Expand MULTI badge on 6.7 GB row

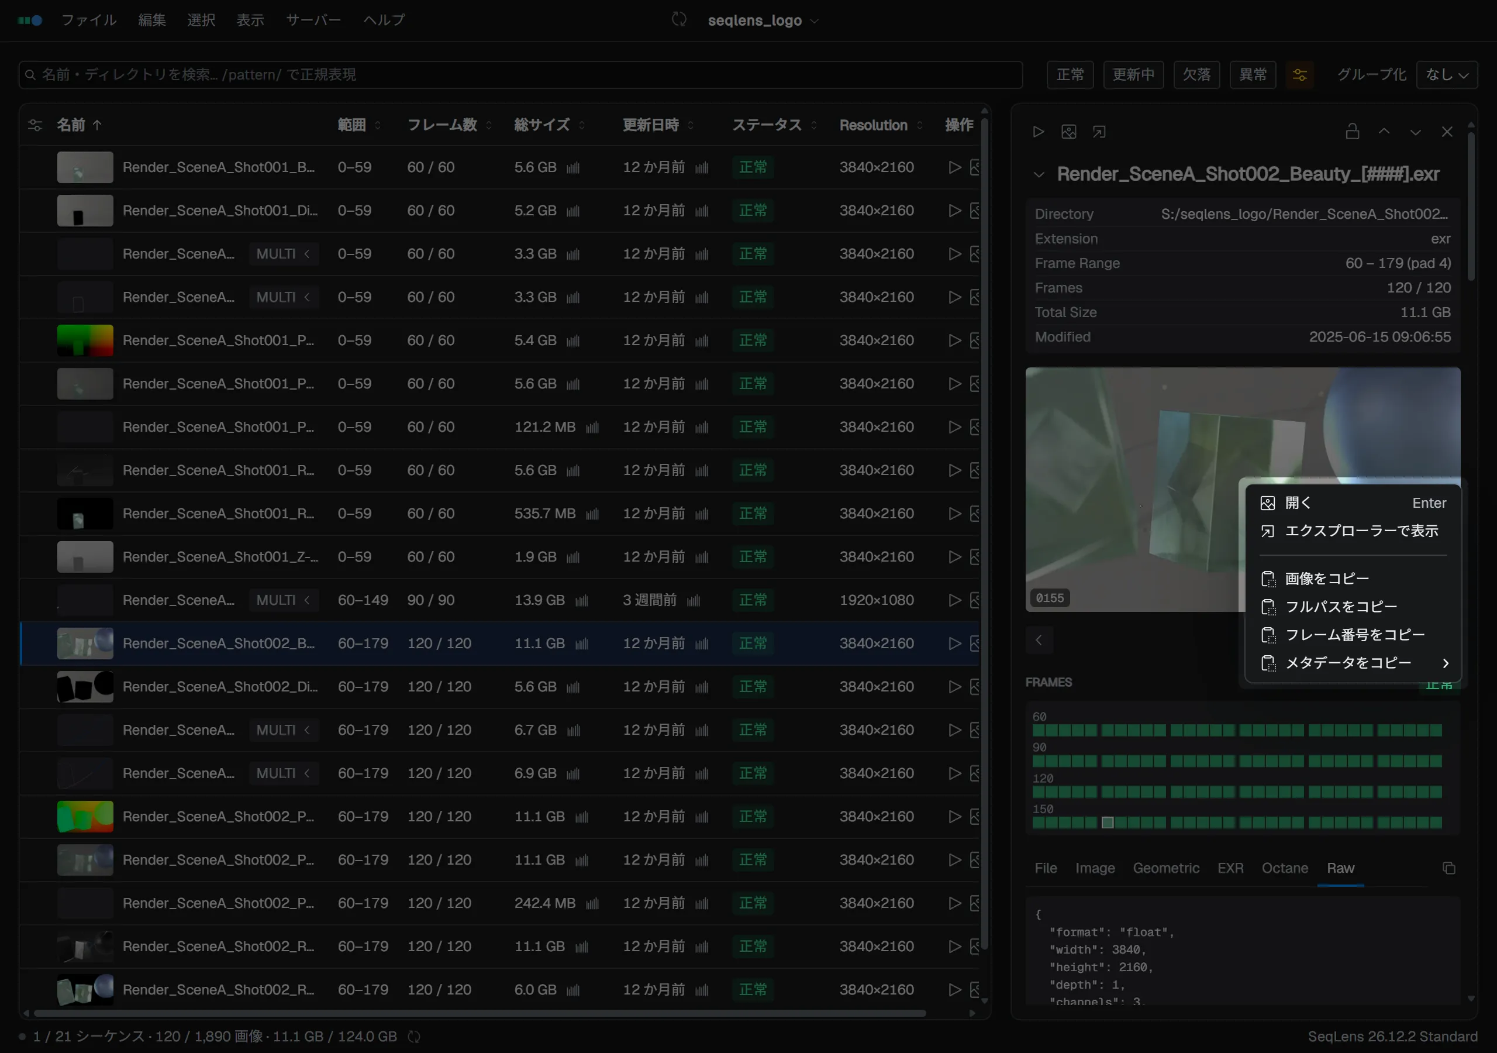pyautogui.click(x=283, y=729)
